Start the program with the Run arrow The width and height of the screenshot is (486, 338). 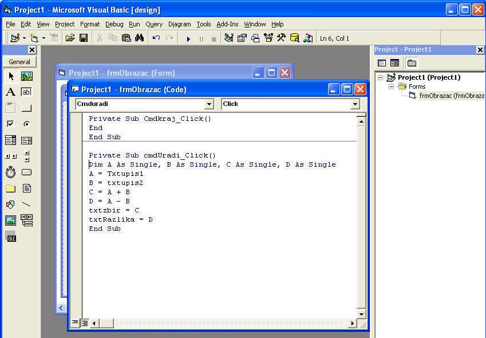[x=188, y=39]
